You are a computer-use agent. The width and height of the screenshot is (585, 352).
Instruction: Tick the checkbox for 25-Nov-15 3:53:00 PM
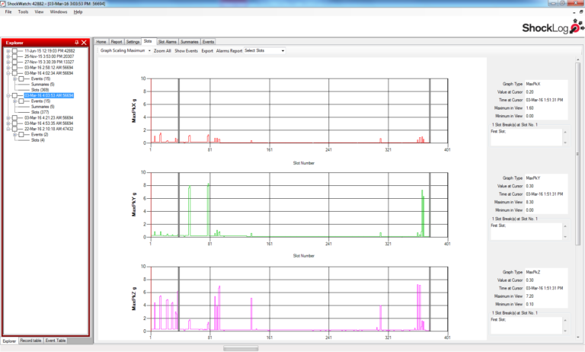(x=15, y=56)
